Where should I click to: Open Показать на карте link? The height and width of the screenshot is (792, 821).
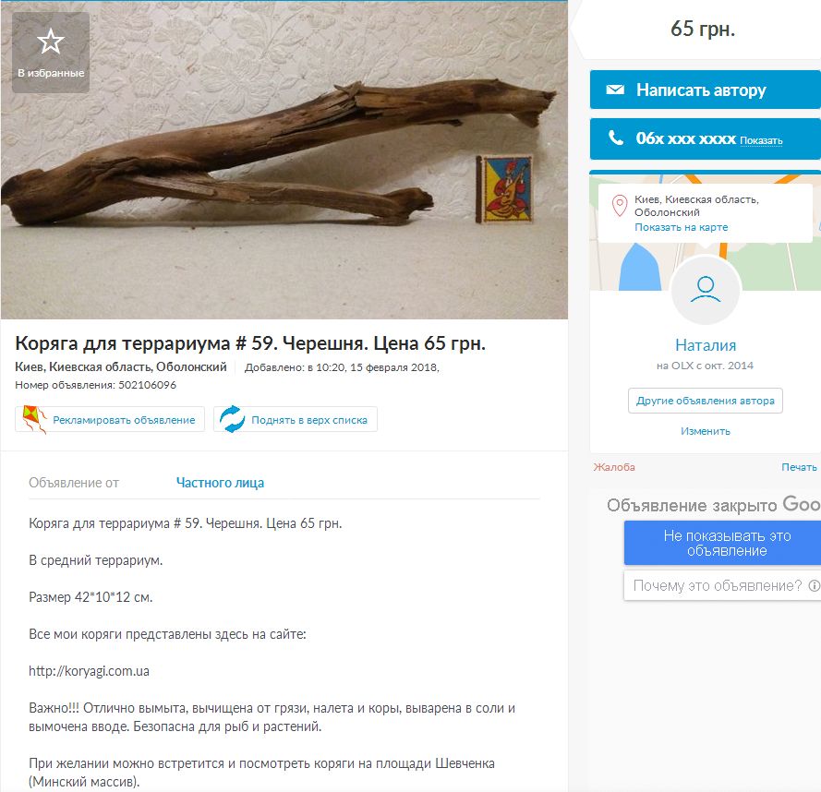[x=681, y=227]
